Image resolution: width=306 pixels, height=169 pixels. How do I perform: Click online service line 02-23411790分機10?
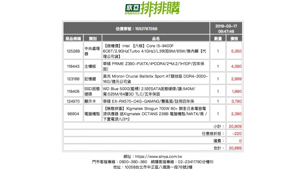(x=195, y=162)
